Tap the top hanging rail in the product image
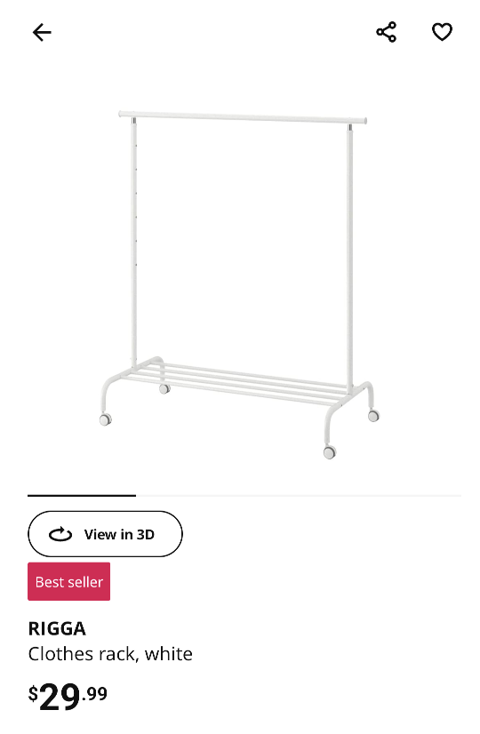 243,117
